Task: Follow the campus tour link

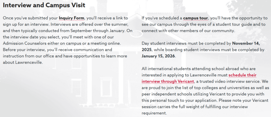Action: pos(195,18)
